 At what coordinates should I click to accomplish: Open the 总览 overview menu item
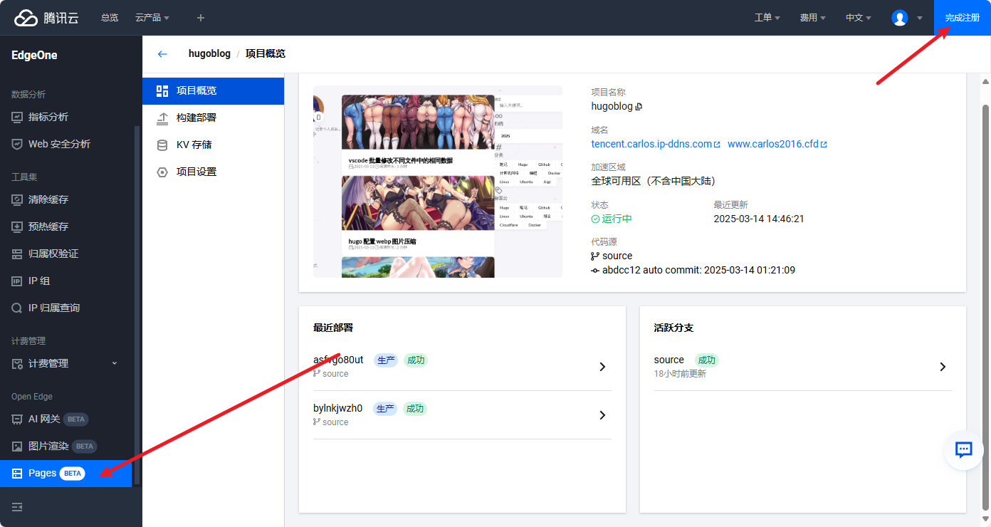pos(110,18)
